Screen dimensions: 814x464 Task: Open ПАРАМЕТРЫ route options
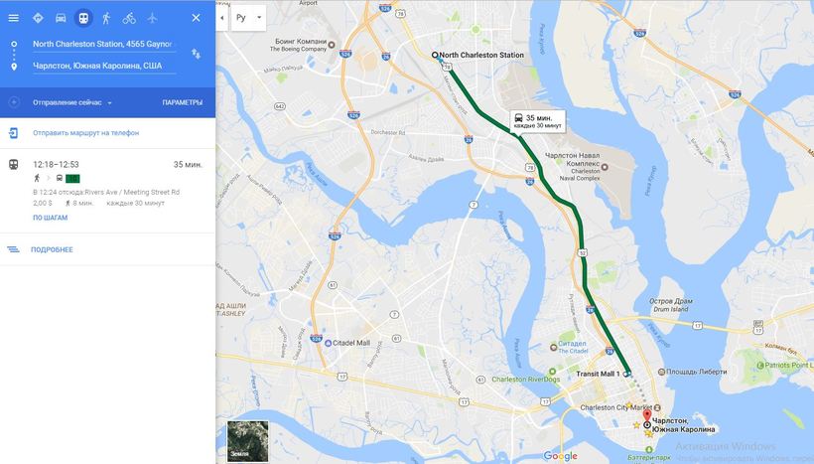[183, 102]
